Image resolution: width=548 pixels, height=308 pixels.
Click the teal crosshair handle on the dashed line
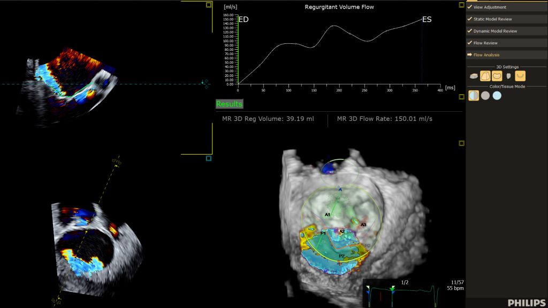point(206,84)
